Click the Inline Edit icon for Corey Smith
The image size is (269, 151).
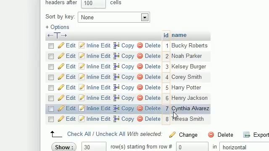coord(82,77)
